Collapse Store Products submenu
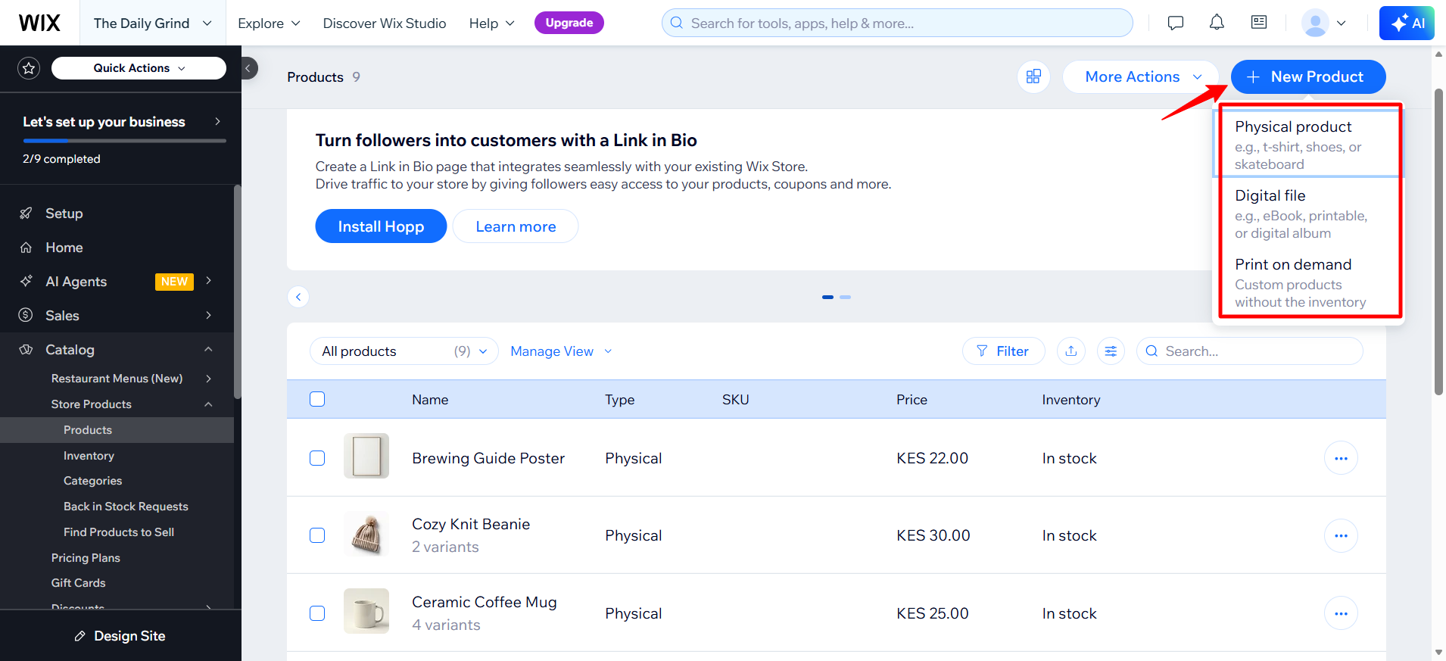The height and width of the screenshot is (661, 1446). [x=208, y=404]
